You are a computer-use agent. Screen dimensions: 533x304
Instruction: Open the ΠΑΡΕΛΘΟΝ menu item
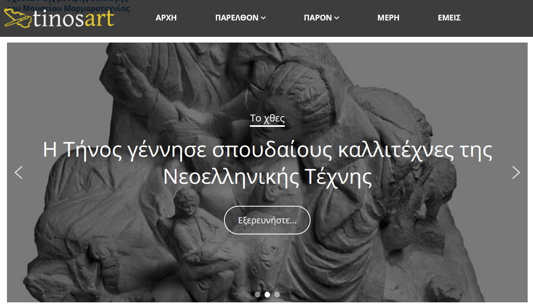pyautogui.click(x=237, y=18)
